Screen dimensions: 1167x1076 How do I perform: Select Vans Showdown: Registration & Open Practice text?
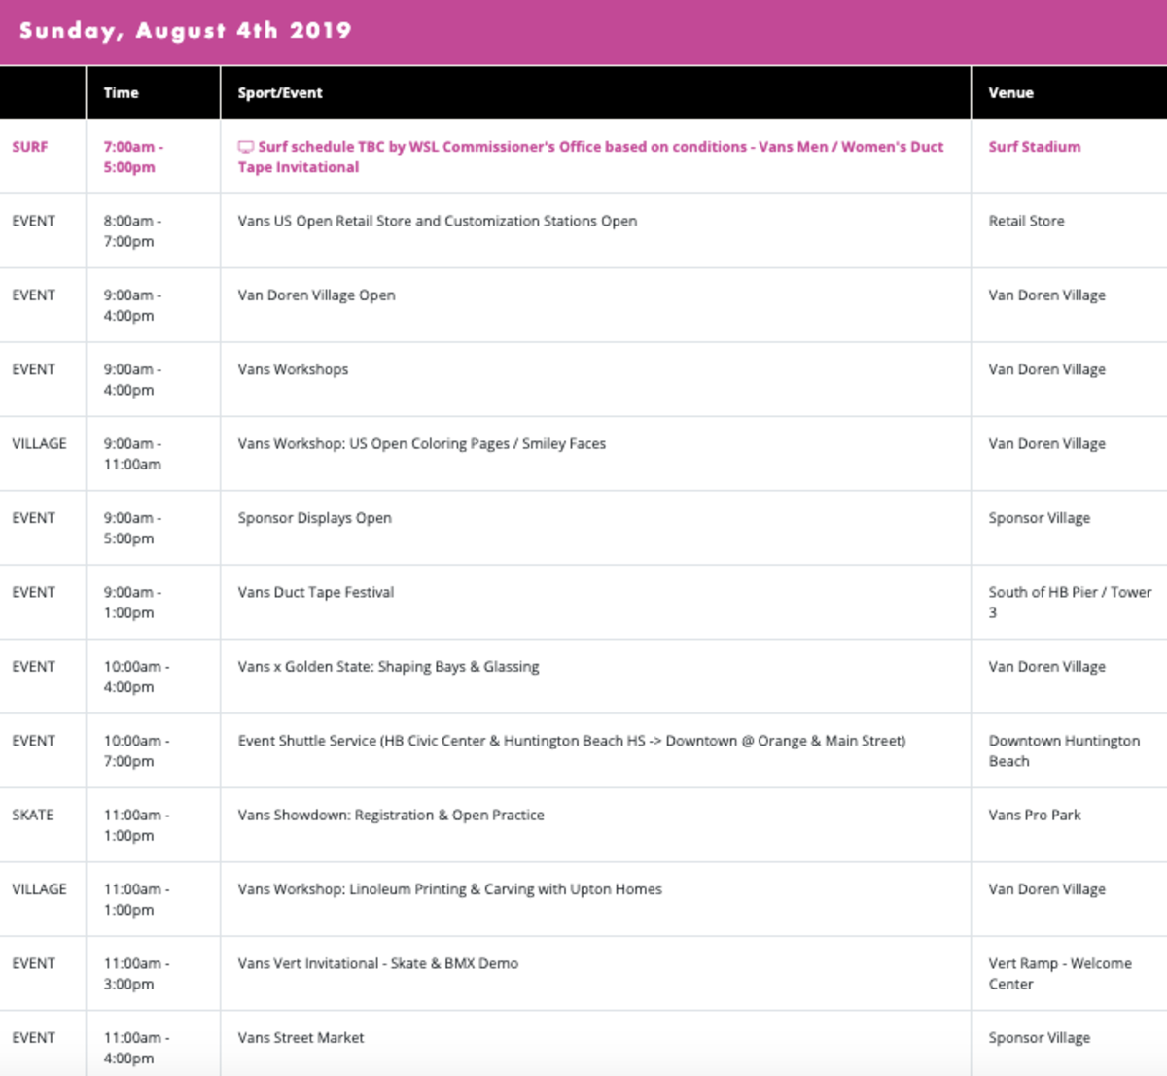pos(391,816)
